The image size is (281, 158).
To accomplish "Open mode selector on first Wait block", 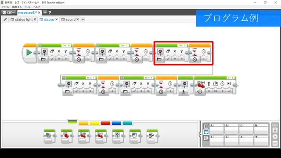I will pos(79,60).
